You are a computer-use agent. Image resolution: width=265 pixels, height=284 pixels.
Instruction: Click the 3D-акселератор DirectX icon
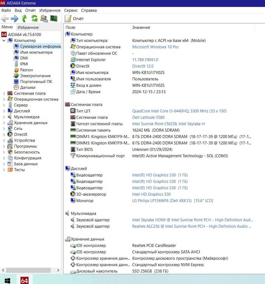pyautogui.click(x=73, y=194)
